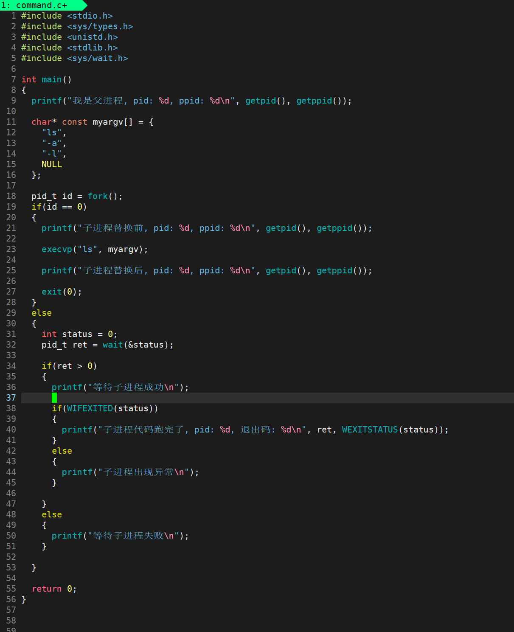The image size is (514, 632).
Task: Click the 'return 0;' statement
Action: tap(54, 589)
